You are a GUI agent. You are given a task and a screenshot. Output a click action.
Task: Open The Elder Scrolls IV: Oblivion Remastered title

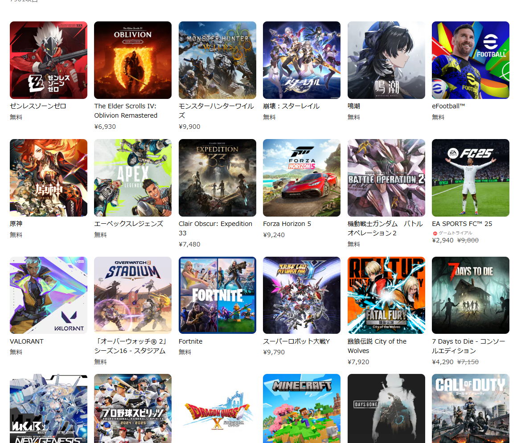126,111
